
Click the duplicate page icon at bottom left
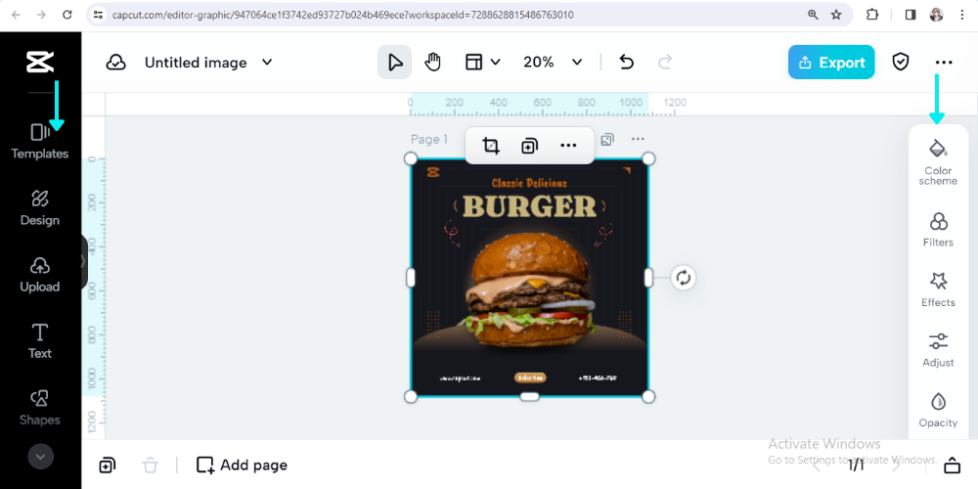click(x=108, y=466)
